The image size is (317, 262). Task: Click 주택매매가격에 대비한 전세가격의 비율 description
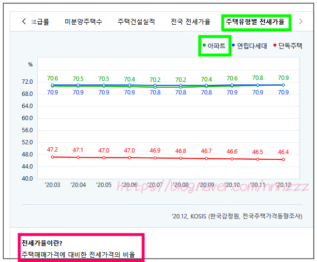(x=78, y=254)
